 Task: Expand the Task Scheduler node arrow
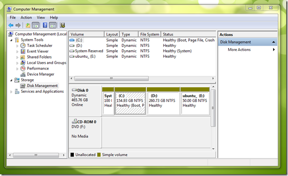[x=17, y=46]
